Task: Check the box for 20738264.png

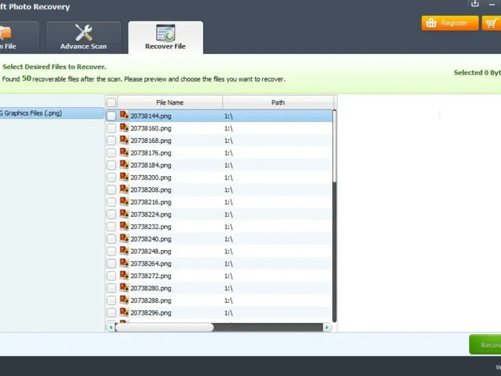Action: point(111,263)
